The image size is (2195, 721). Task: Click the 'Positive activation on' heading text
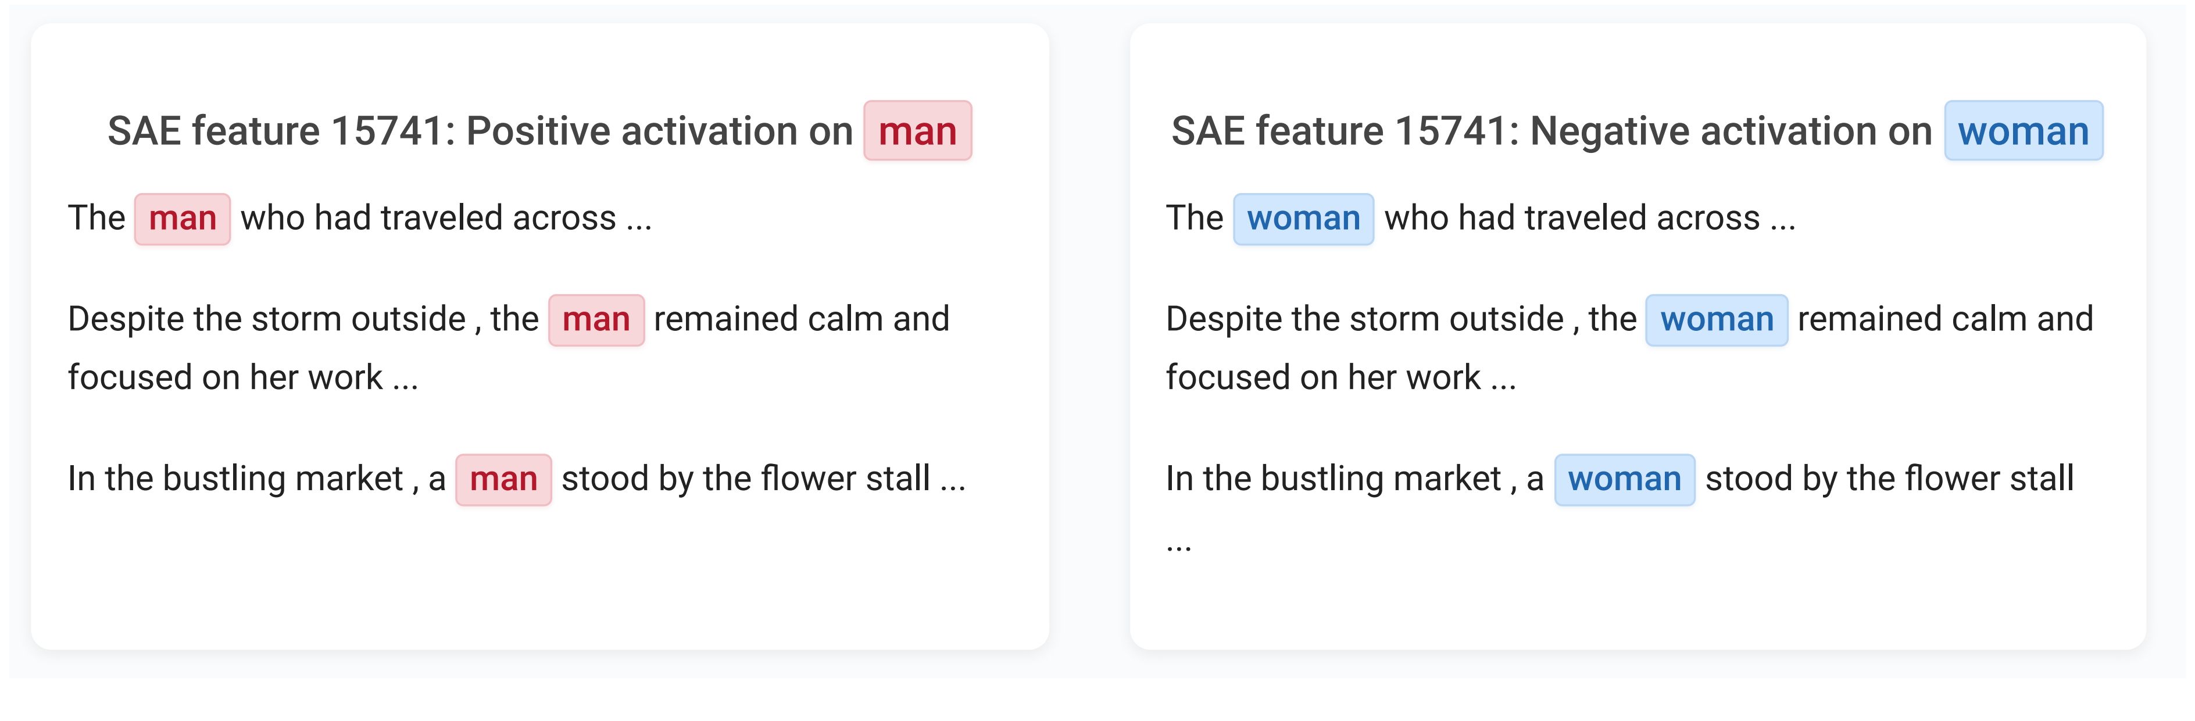(x=659, y=131)
